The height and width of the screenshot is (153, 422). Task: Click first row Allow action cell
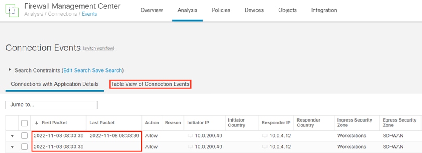[151, 136]
